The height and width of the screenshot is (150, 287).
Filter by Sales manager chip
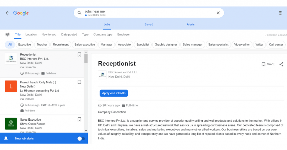[x=193, y=44]
